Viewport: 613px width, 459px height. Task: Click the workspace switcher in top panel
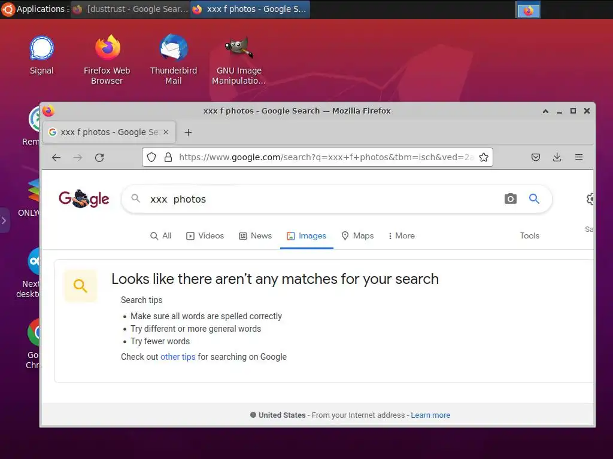tap(529, 10)
